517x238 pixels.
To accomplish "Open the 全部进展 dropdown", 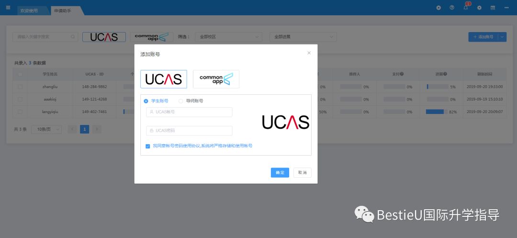I will click(303, 37).
